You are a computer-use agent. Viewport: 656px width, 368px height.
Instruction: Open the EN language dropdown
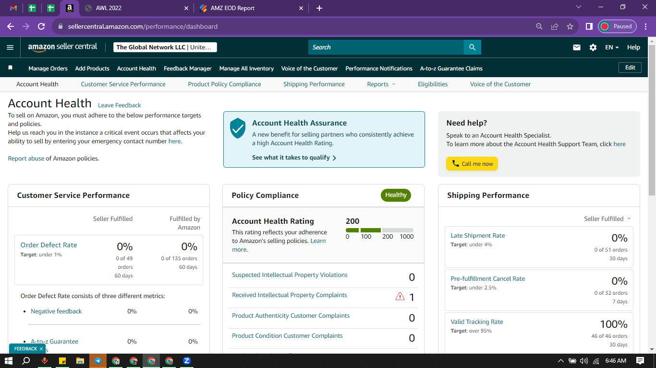pos(612,47)
